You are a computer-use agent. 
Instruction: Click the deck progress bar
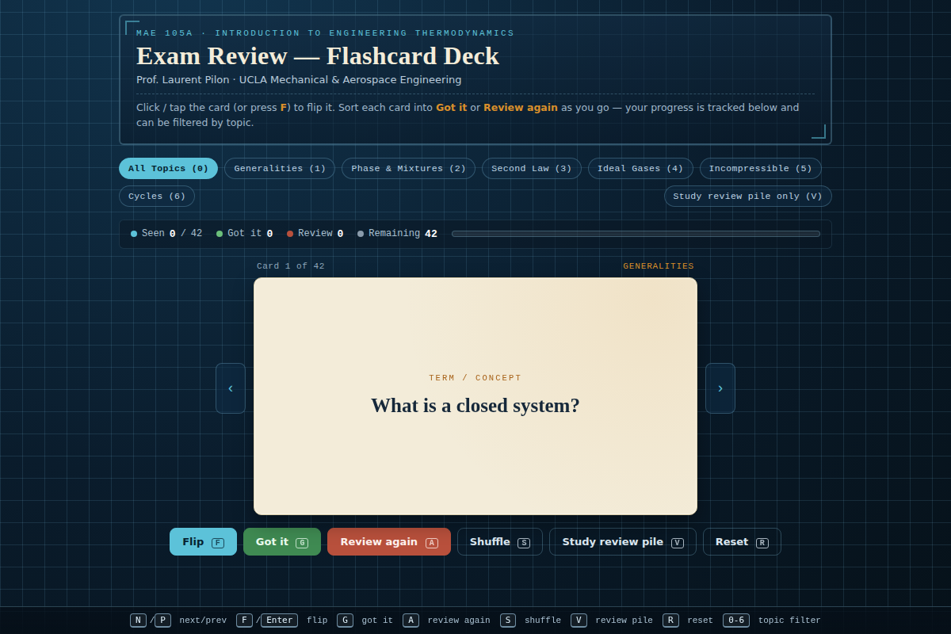(636, 234)
